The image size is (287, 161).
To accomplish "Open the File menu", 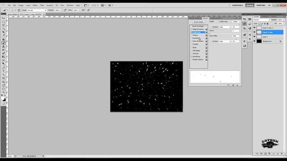I will pyautogui.click(x=9, y=5).
